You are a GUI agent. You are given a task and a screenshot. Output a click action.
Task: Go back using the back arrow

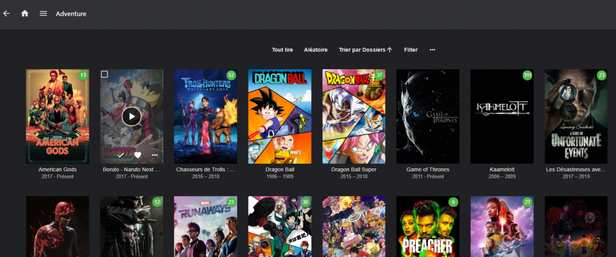click(x=6, y=13)
